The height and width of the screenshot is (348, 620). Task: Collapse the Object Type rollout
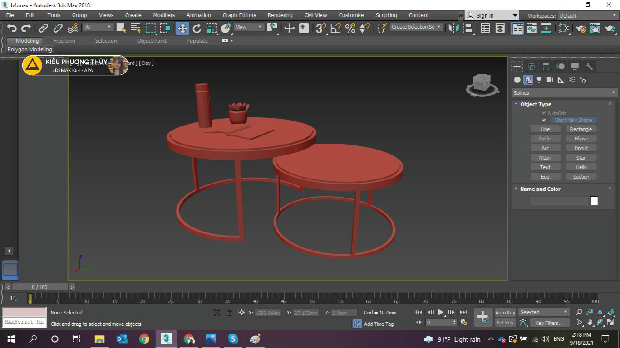point(536,104)
